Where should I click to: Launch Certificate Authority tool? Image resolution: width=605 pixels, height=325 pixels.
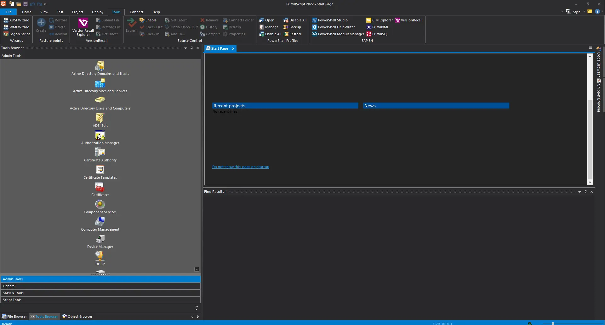point(100,155)
